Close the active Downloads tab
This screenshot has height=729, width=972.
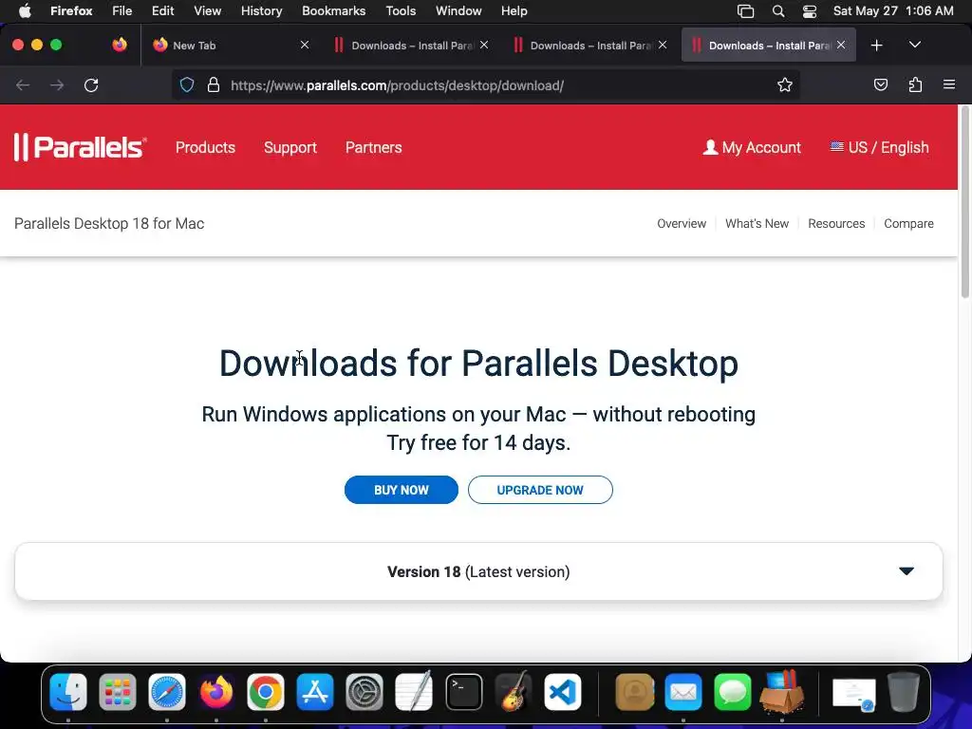841,45
